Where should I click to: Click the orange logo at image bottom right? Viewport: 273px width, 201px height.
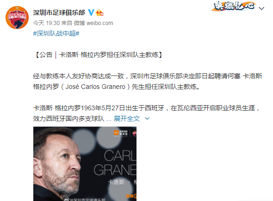coord(131,196)
